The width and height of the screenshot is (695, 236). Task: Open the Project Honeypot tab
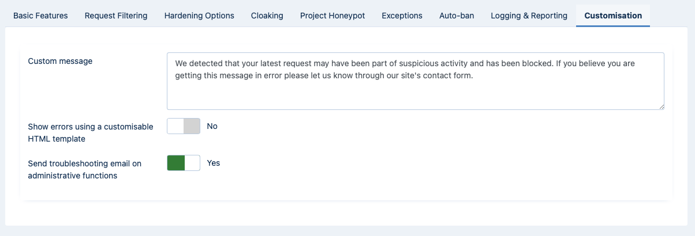pyautogui.click(x=332, y=16)
